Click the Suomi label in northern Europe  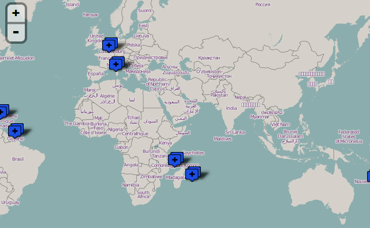point(145,10)
